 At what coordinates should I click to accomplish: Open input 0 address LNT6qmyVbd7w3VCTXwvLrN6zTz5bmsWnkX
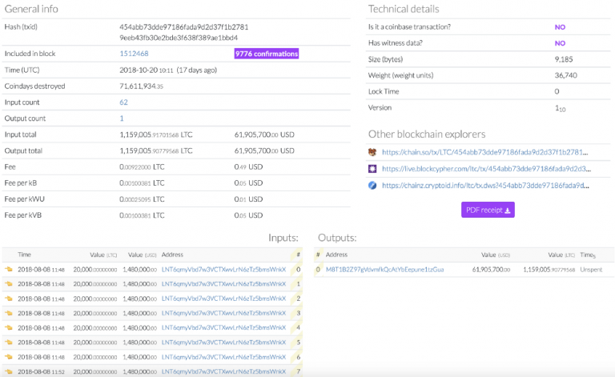223,270
